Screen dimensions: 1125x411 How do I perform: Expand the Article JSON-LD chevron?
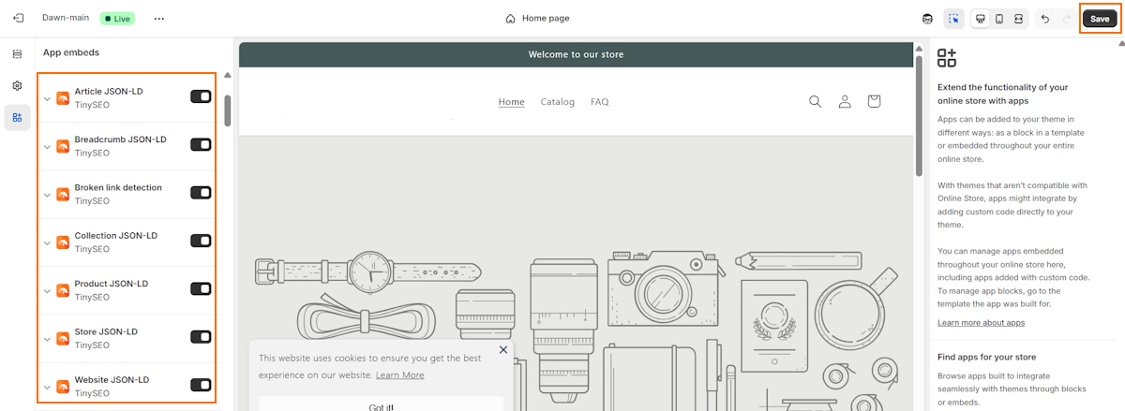(x=47, y=98)
